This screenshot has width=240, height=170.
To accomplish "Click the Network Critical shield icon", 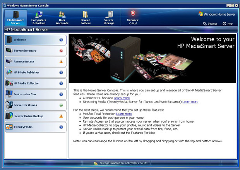I will (x=133, y=13).
